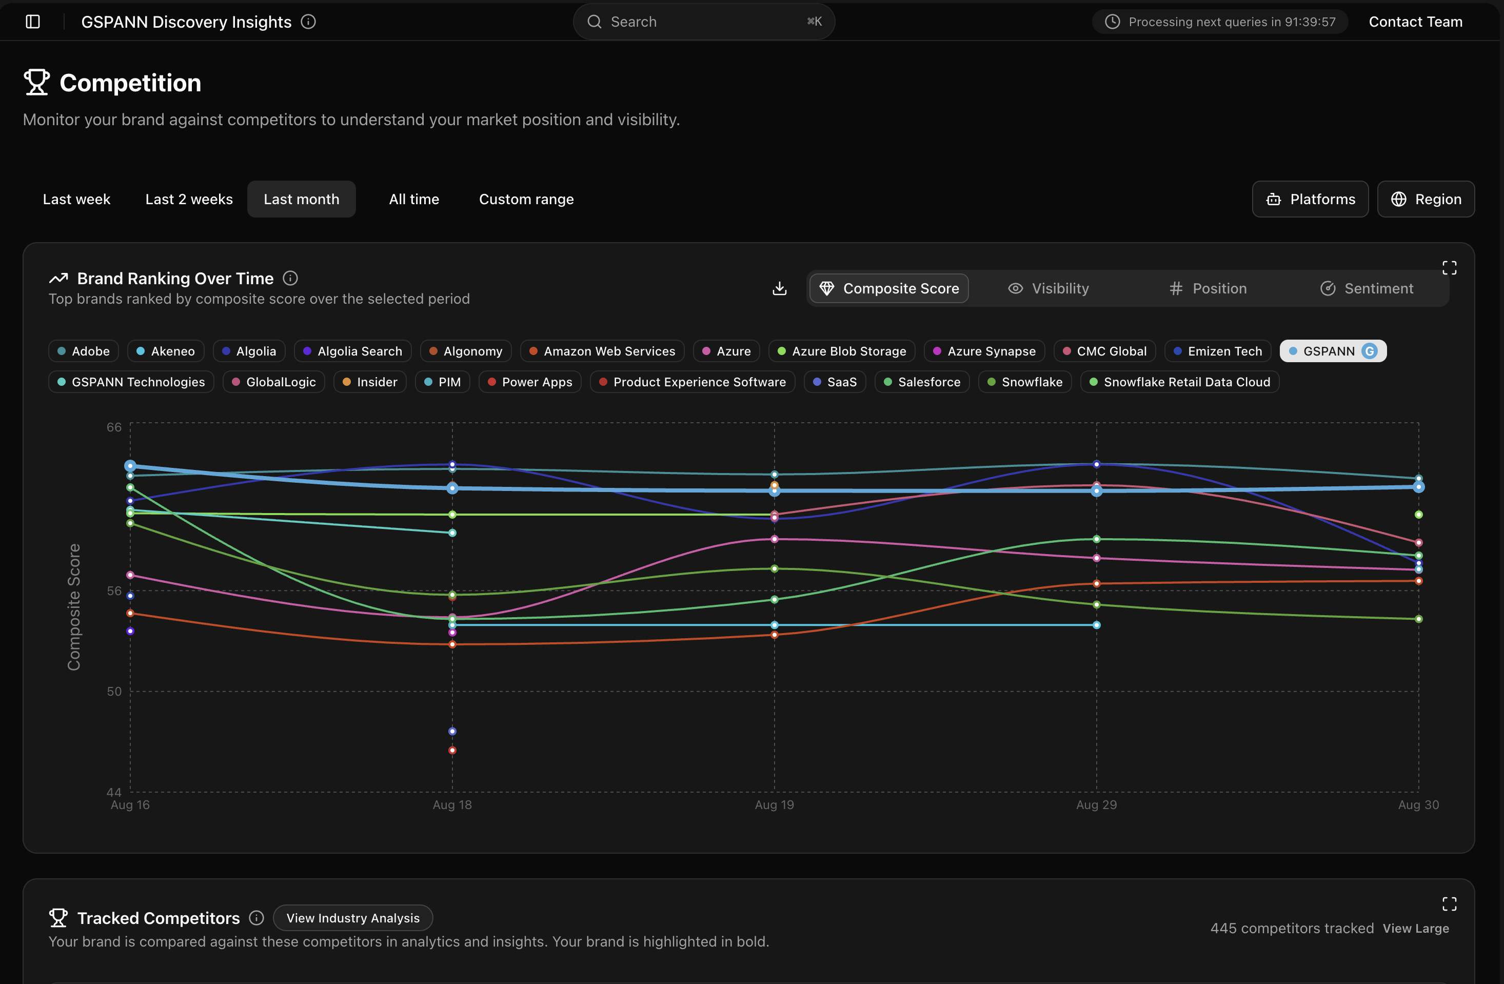Image resolution: width=1504 pixels, height=984 pixels.
Task: Toggle the sidebar panel icon
Action: click(33, 22)
